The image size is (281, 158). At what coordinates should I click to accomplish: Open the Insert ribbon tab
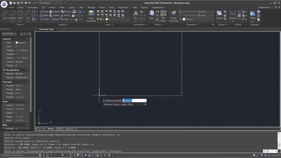click(x=21, y=7)
